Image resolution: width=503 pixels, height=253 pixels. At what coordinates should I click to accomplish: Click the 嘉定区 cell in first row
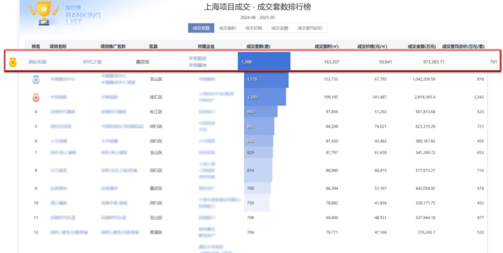tap(143, 62)
